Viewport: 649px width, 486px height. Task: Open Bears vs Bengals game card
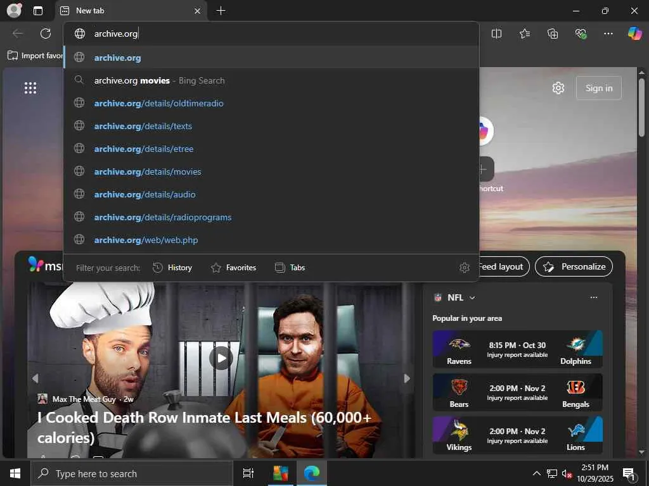click(517, 392)
